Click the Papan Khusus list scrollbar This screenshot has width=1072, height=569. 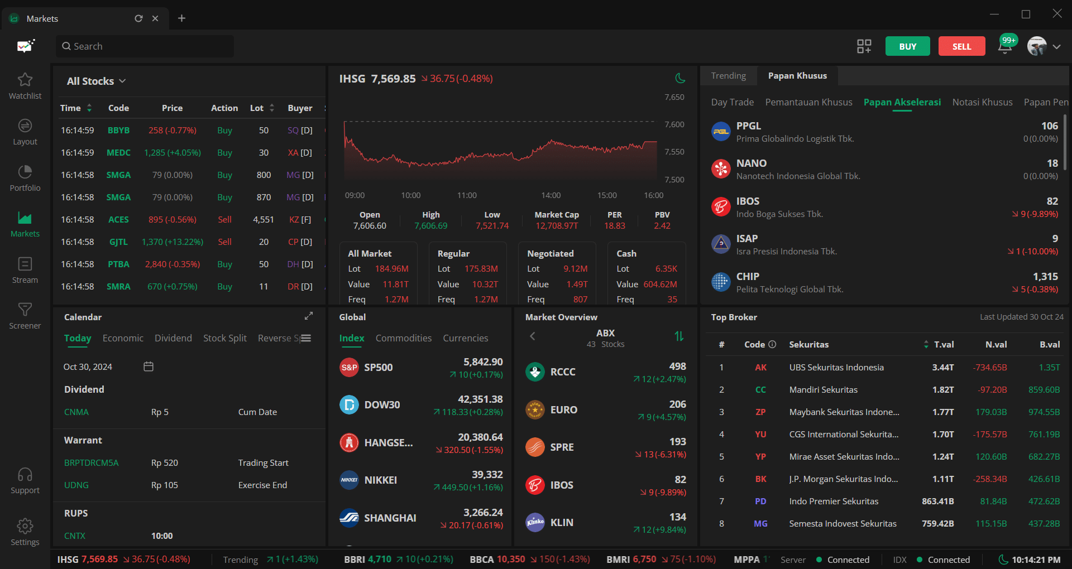click(1065, 142)
